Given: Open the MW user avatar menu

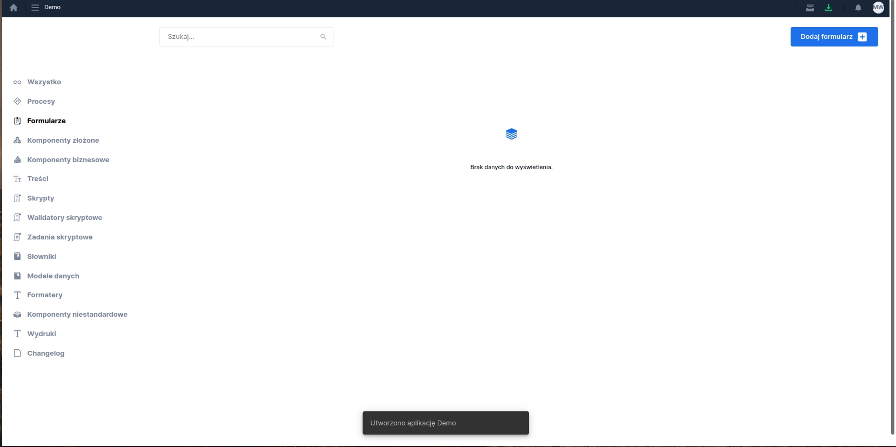Looking at the screenshot, I should (878, 8).
